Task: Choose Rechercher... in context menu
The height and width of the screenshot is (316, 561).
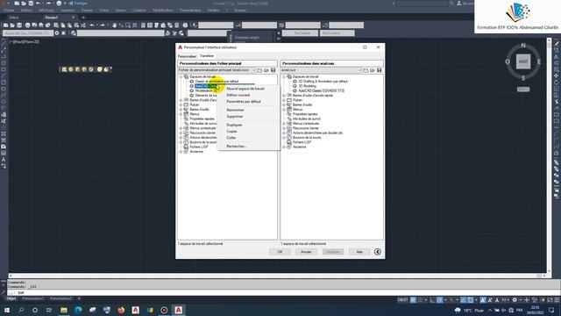Action: (x=237, y=147)
